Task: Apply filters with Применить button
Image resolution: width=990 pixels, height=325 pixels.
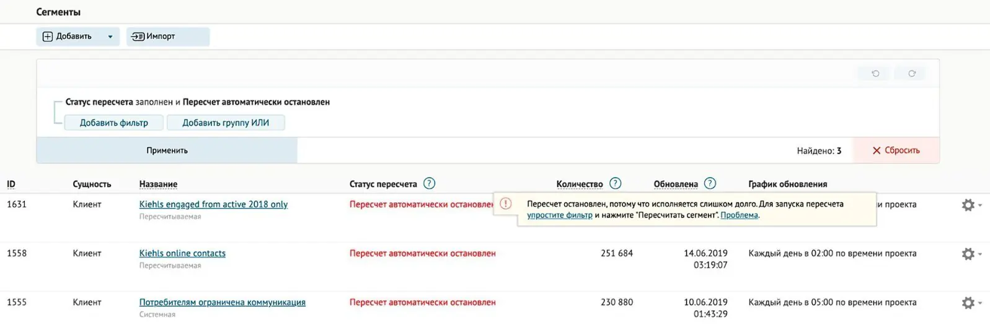Action: pyautogui.click(x=167, y=150)
